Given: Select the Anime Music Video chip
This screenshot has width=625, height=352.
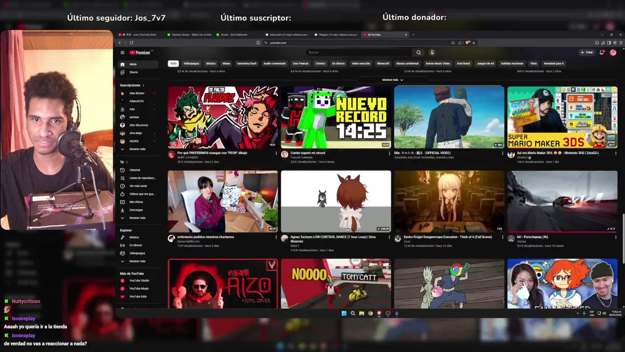Looking at the screenshot, I should click(437, 64).
